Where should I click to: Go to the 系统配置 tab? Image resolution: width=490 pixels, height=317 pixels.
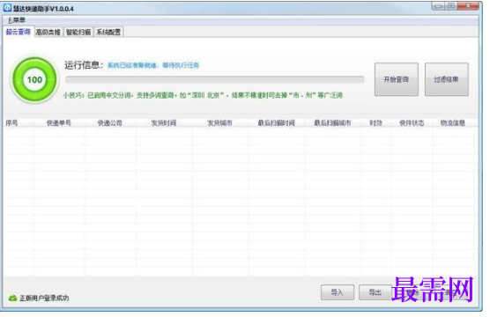[108, 32]
